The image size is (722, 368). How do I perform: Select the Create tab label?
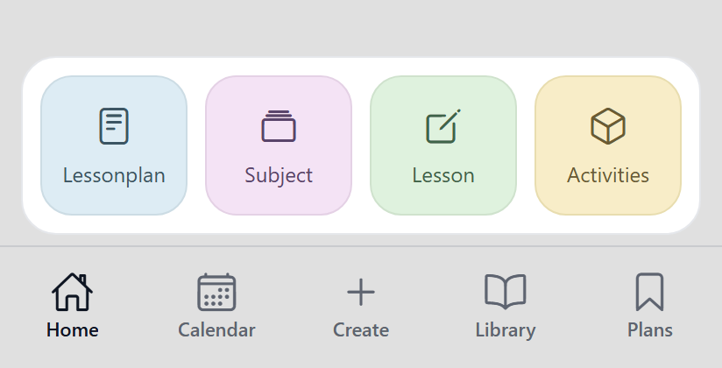(360, 330)
